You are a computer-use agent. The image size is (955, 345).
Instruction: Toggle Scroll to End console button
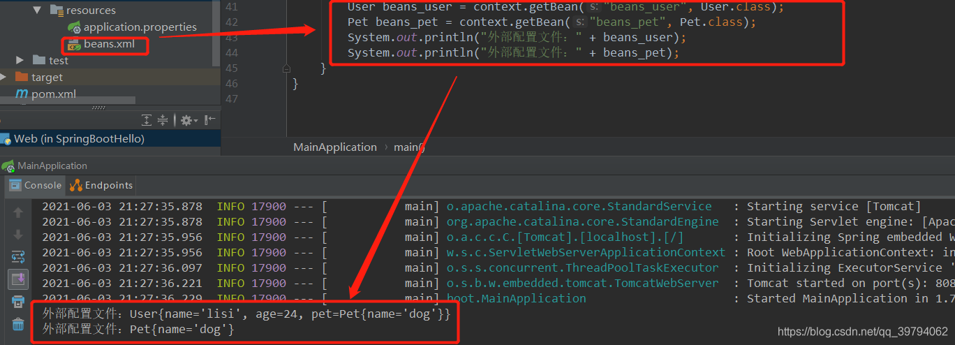[x=18, y=279]
